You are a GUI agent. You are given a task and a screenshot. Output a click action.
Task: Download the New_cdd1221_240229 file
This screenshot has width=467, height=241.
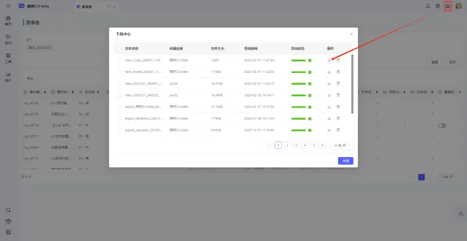pos(329,95)
